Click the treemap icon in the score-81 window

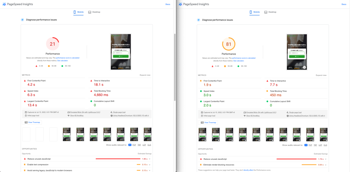click(202, 123)
